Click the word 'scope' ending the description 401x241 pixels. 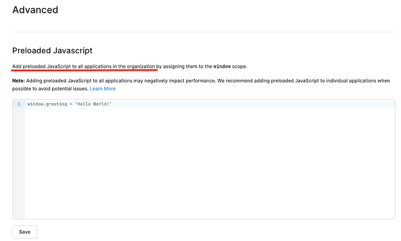click(239, 67)
